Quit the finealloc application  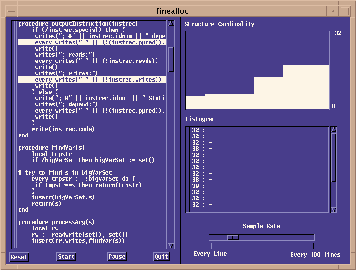coord(162,257)
